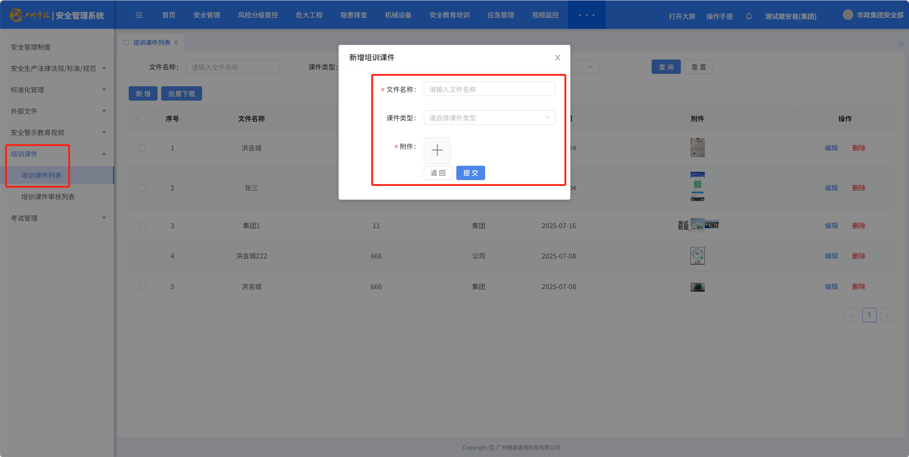Check the checkbox for row 5
Viewport: 909px width, 457px height.
tap(142, 287)
